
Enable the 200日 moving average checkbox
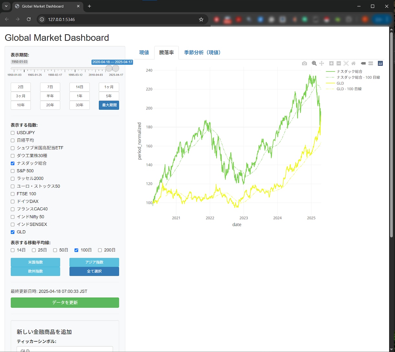point(100,250)
